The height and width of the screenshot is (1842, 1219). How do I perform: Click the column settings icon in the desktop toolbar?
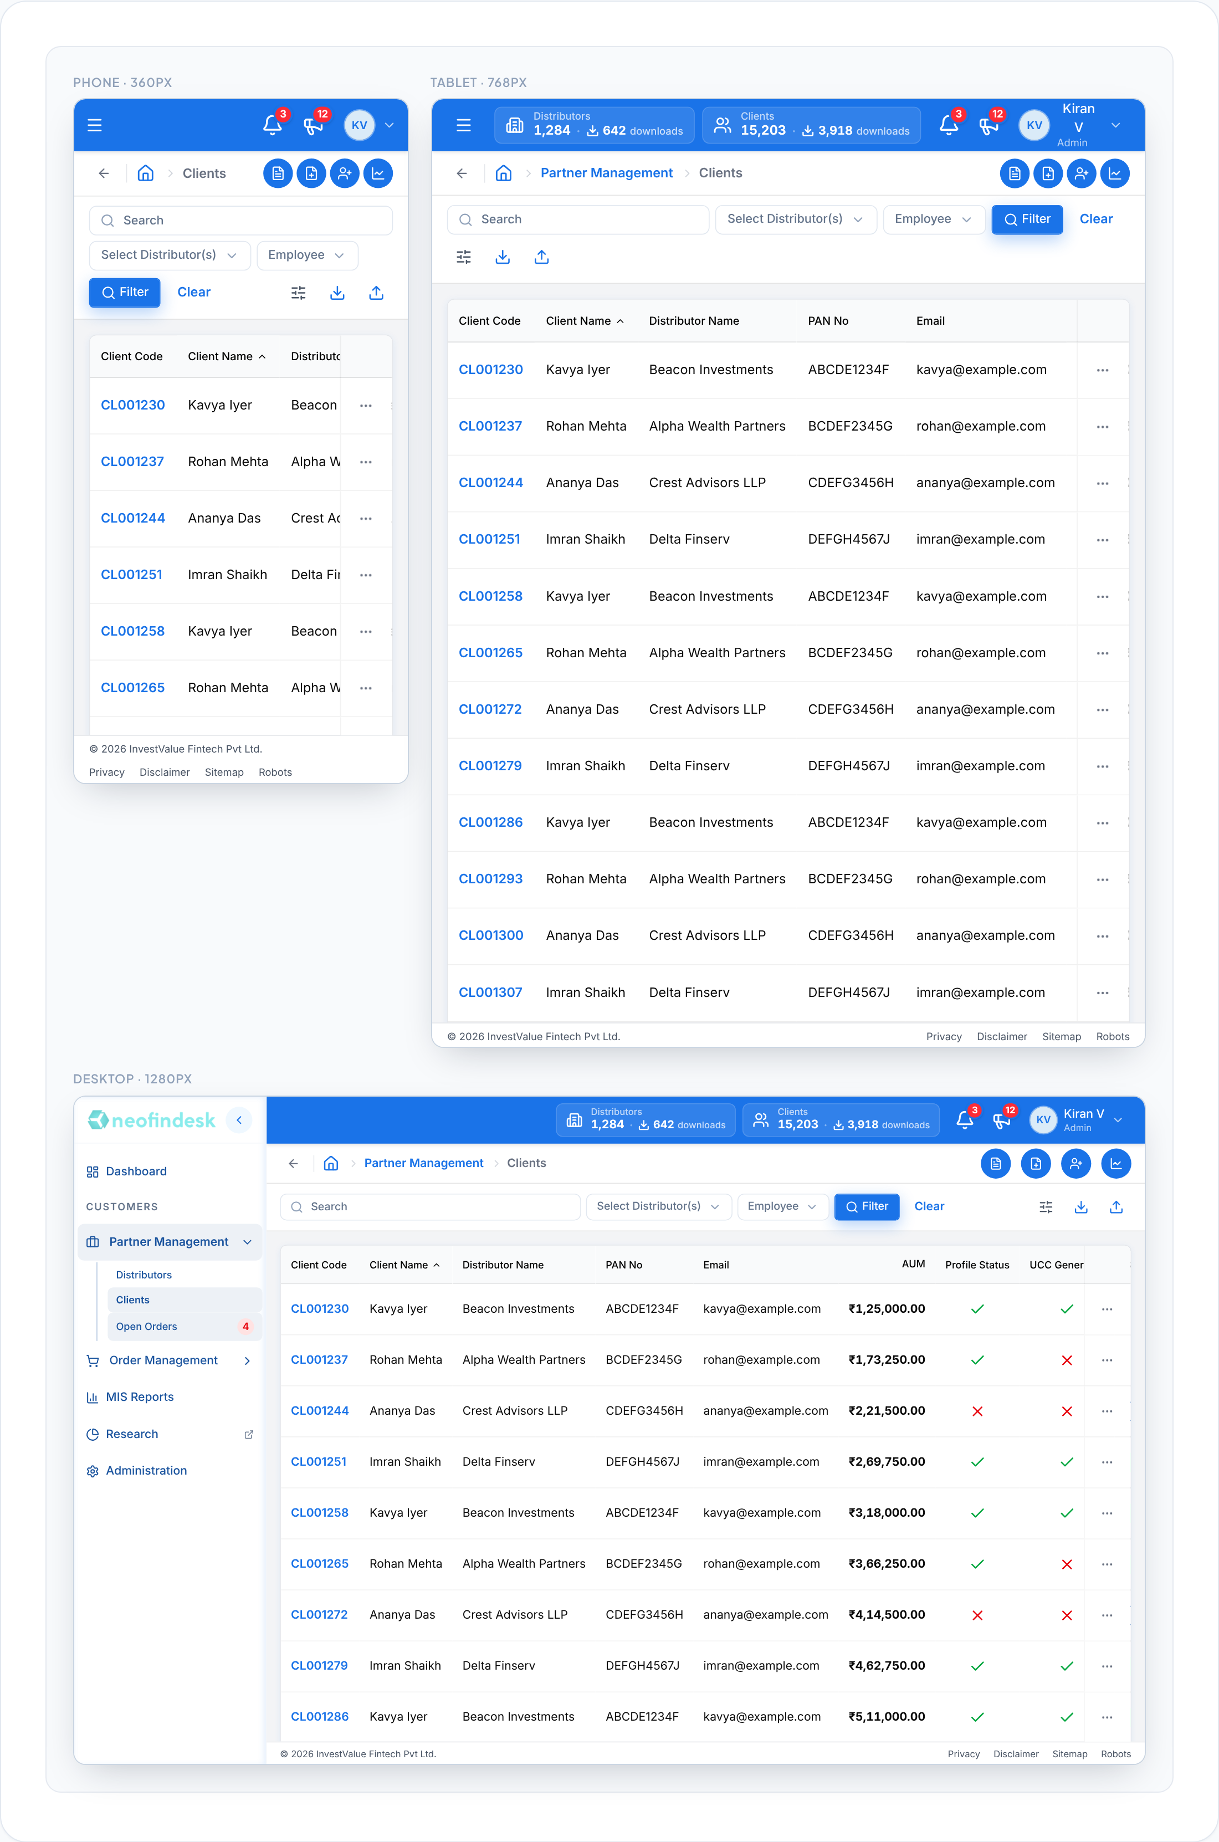point(1046,1207)
